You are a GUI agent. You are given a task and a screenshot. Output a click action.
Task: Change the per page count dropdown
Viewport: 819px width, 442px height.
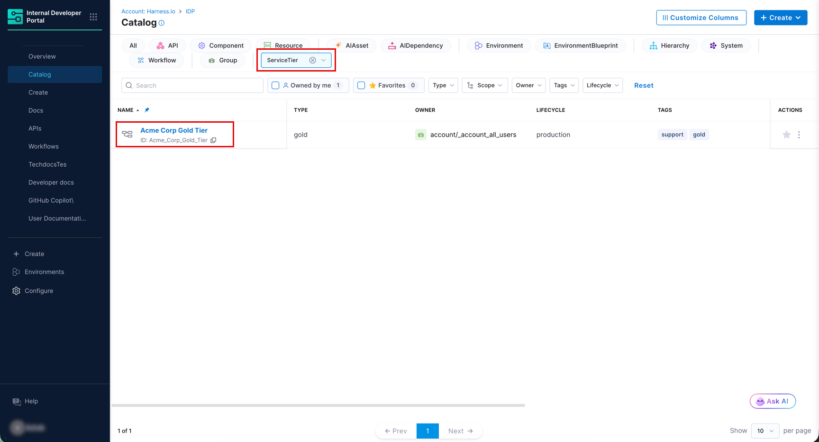click(x=765, y=431)
